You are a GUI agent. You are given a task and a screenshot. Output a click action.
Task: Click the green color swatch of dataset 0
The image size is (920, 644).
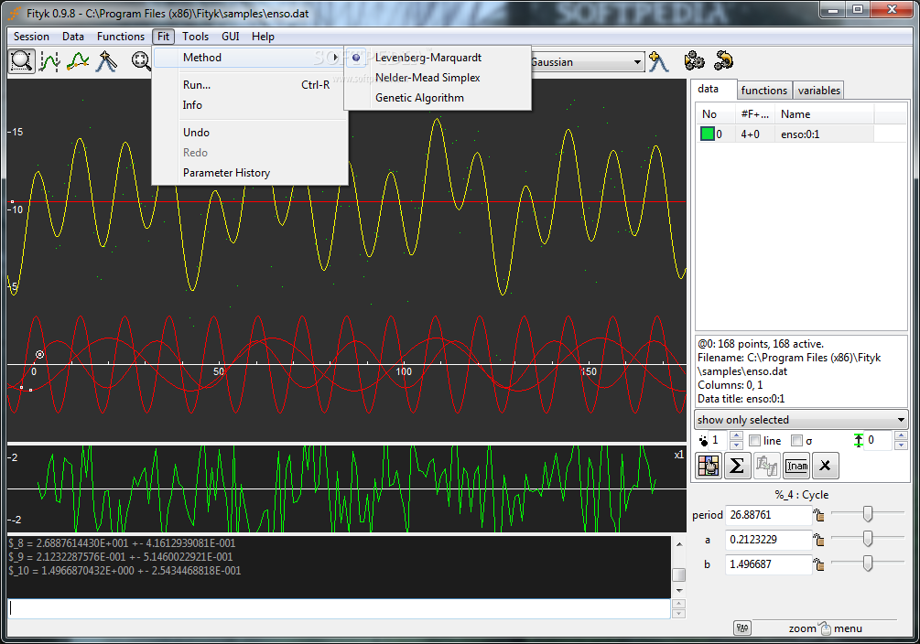click(707, 134)
